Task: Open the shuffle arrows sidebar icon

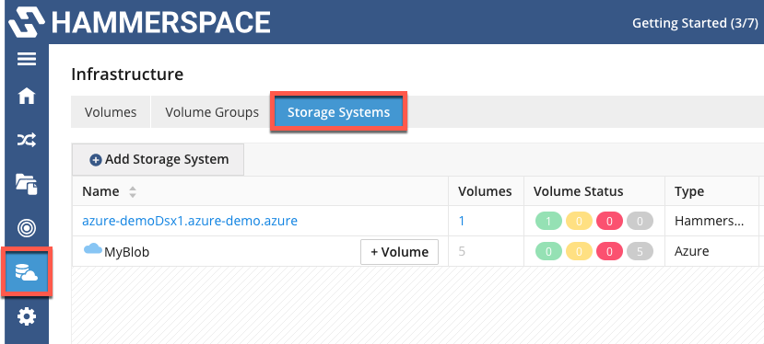Action: (x=27, y=141)
